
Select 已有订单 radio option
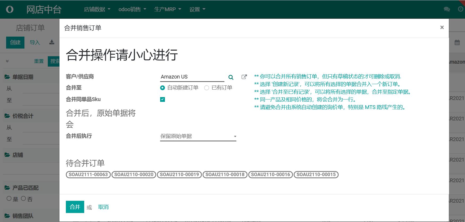pyautogui.click(x=207, y=88)
